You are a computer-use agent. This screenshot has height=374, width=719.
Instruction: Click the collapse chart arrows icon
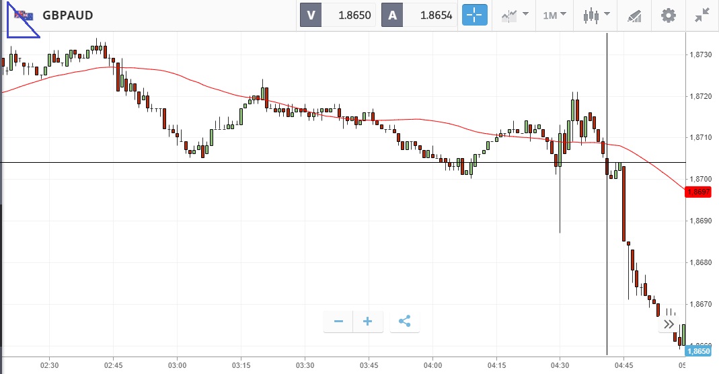702,15
